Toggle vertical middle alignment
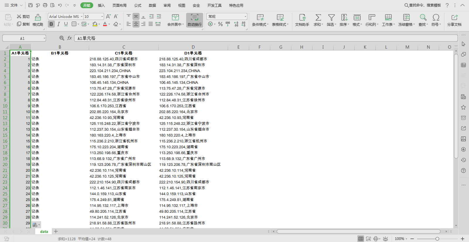 click(136, 16)
